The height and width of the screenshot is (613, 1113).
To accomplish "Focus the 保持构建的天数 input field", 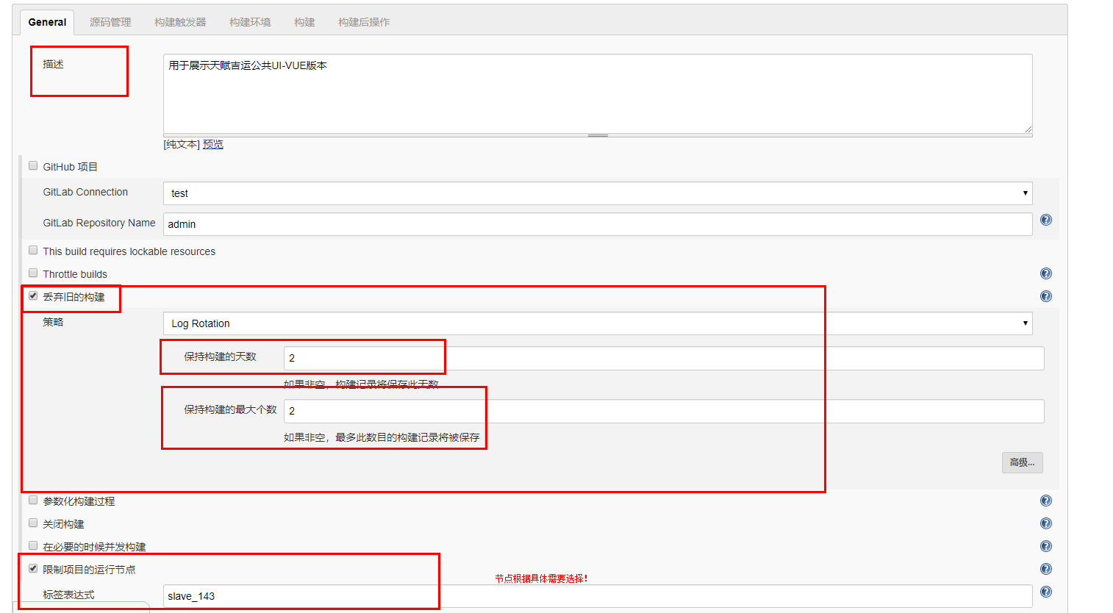I will click(x=664, y=358).
